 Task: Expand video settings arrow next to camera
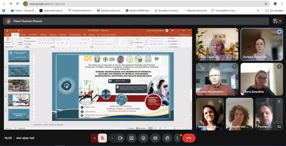click(113, 138)
